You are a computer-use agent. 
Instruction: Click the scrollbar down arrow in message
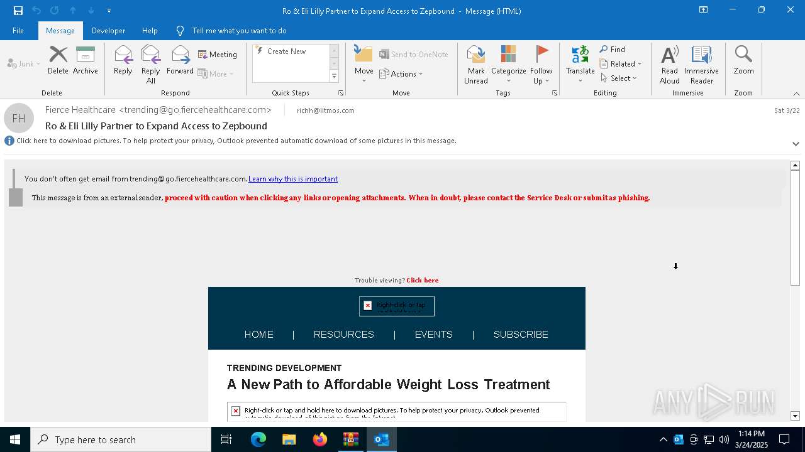point(795,416)
